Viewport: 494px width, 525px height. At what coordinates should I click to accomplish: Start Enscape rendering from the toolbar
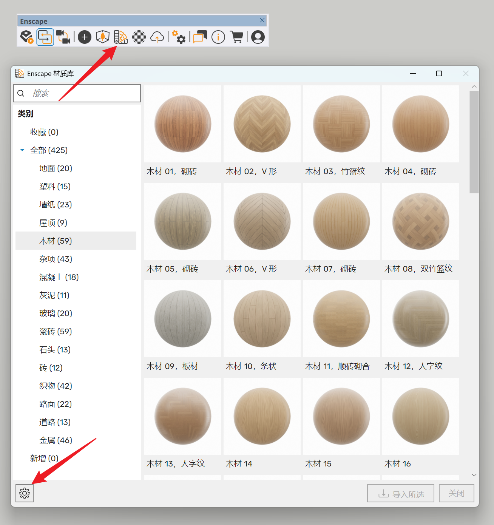(x=26, y=37)
